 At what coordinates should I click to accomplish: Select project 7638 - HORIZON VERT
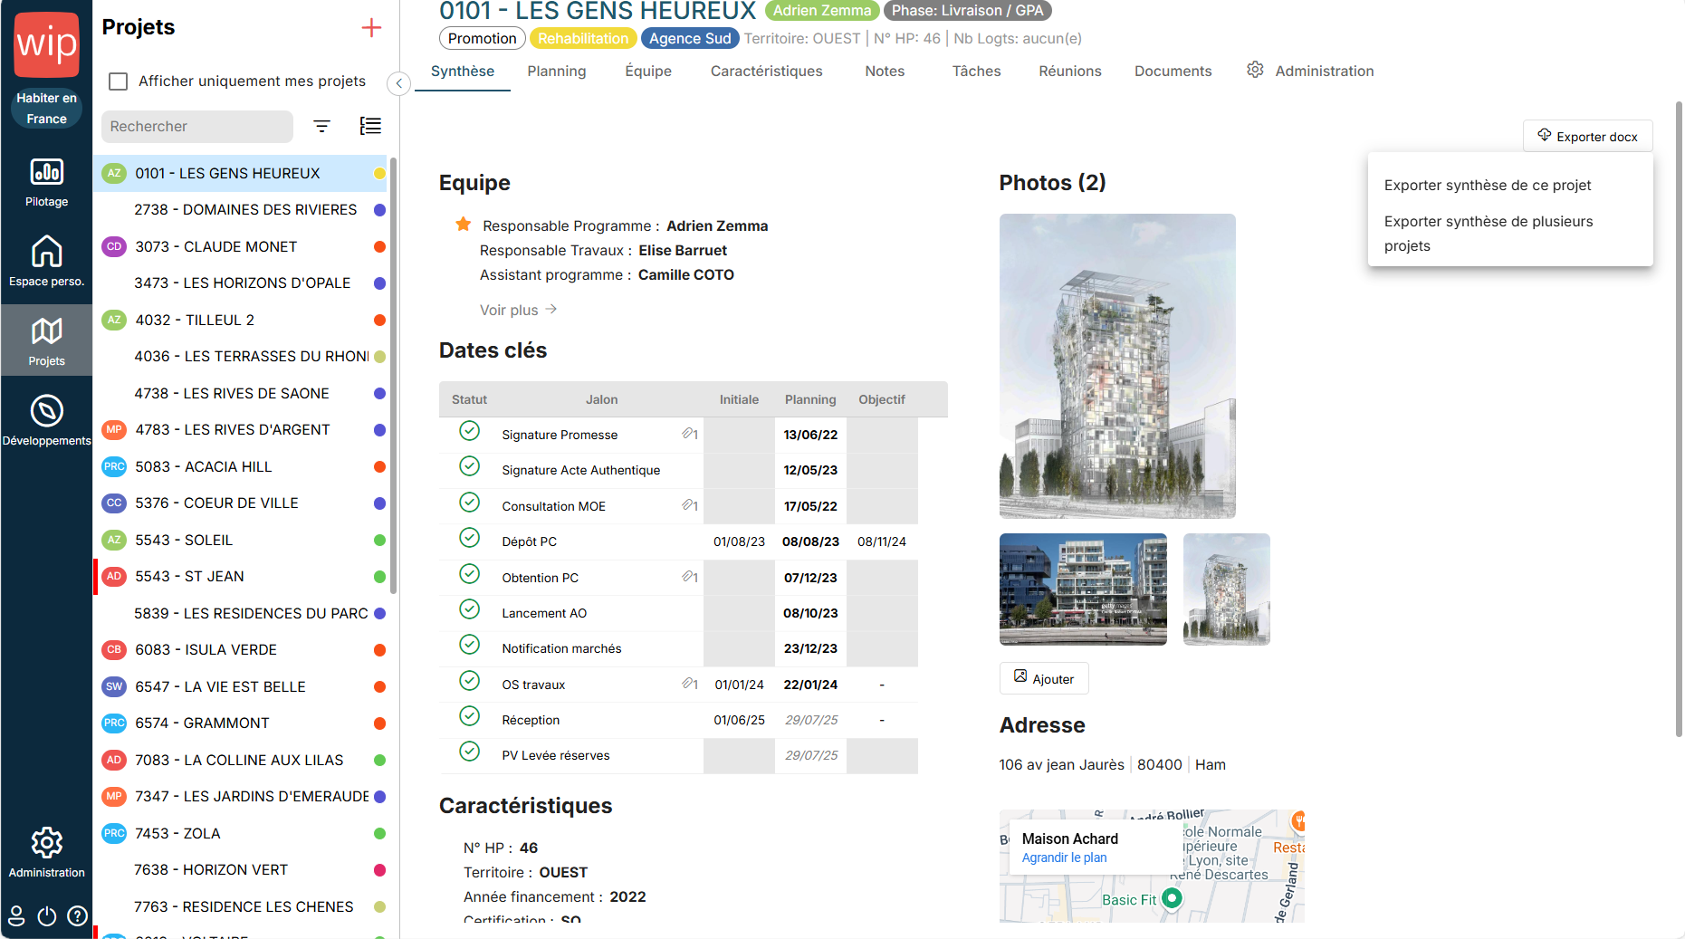point(240,869)
